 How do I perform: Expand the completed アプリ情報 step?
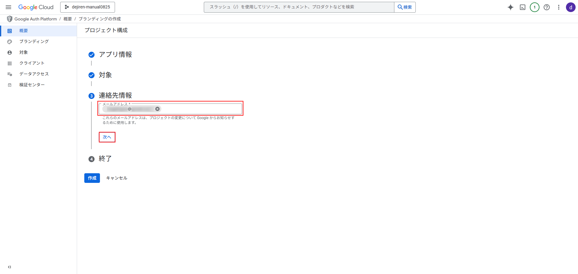click(115, 54)
